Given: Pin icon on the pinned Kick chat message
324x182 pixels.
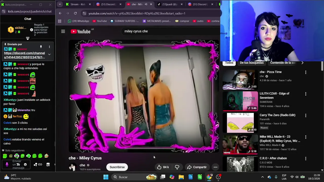Looking at the screenshot, I should click(41, 47).
